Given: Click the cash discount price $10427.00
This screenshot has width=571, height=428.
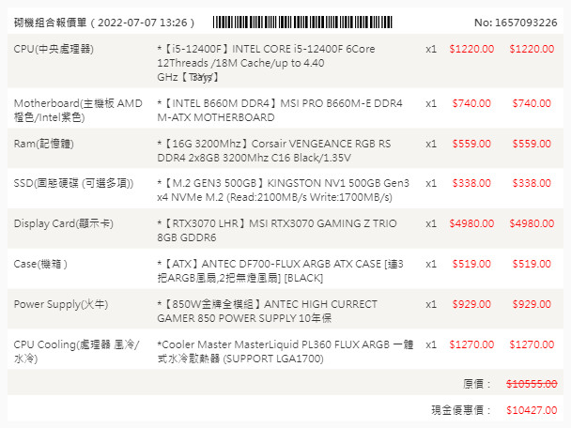Looking at the screenshot, I should (x=531, y=410).
